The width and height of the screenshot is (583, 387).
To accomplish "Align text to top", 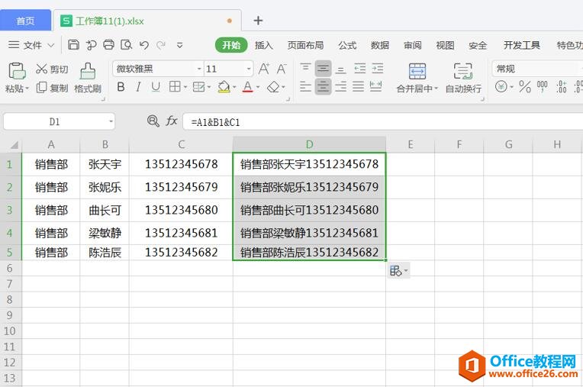I will (305, 69).
